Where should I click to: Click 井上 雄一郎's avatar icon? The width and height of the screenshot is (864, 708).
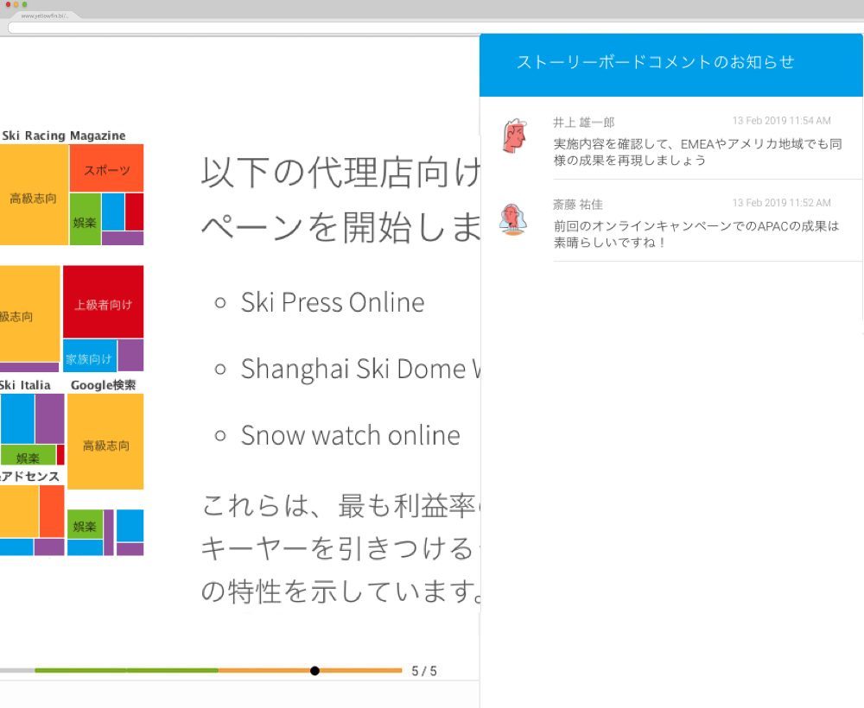pos(515,136)
